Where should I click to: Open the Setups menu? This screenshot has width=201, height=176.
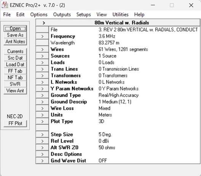[x=84, y=14]
